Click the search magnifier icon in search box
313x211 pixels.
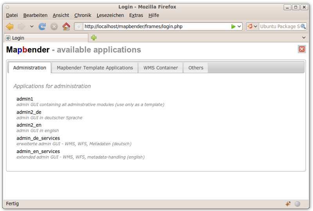(303, 27)
